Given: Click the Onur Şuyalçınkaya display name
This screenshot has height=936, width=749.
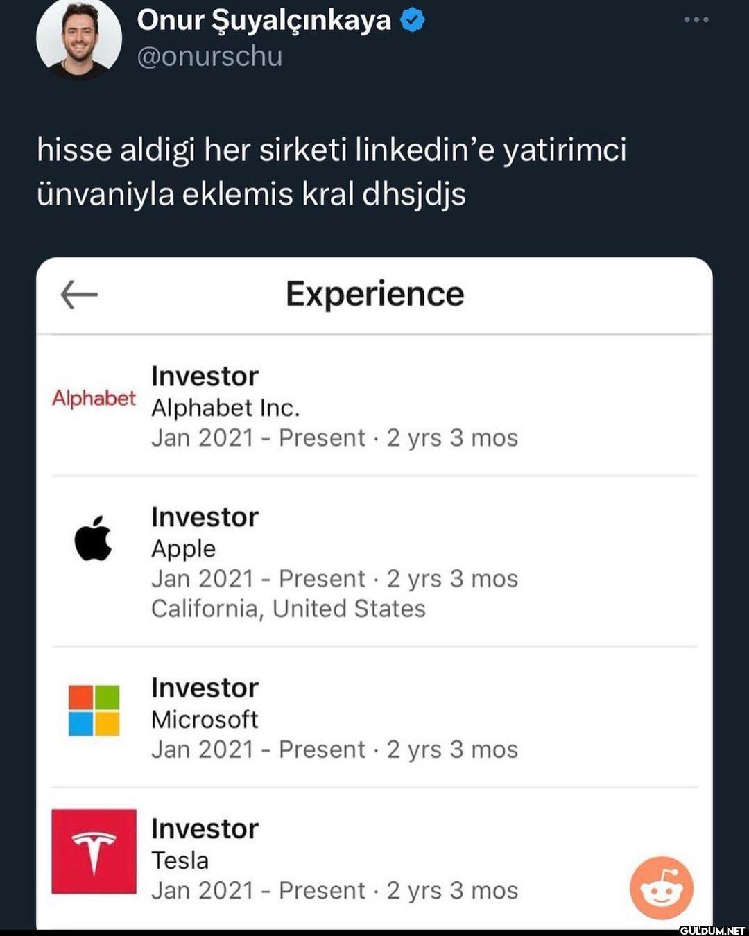Looking at the screenshot, I should [x=264, y=20].
